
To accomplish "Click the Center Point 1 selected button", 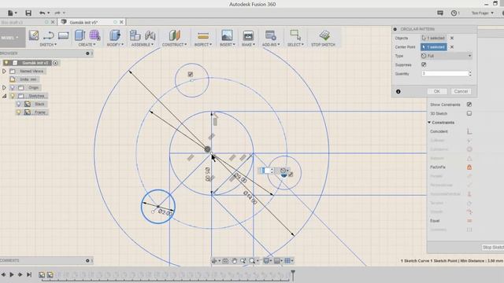I will point(434,47).
